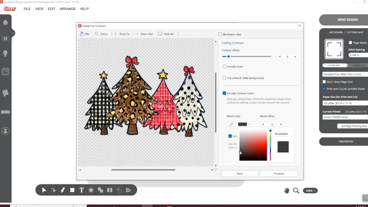Open the user account icon in sidebar
The width and height of the screenshot is (368, 207).
(x=6, y=130)
